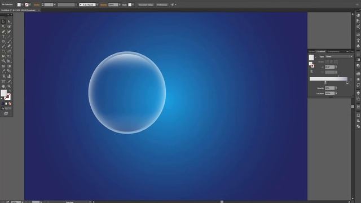Open Opacity label link in control bar
The width and height of the screenshot is (361, 203).
pos(104,5)
